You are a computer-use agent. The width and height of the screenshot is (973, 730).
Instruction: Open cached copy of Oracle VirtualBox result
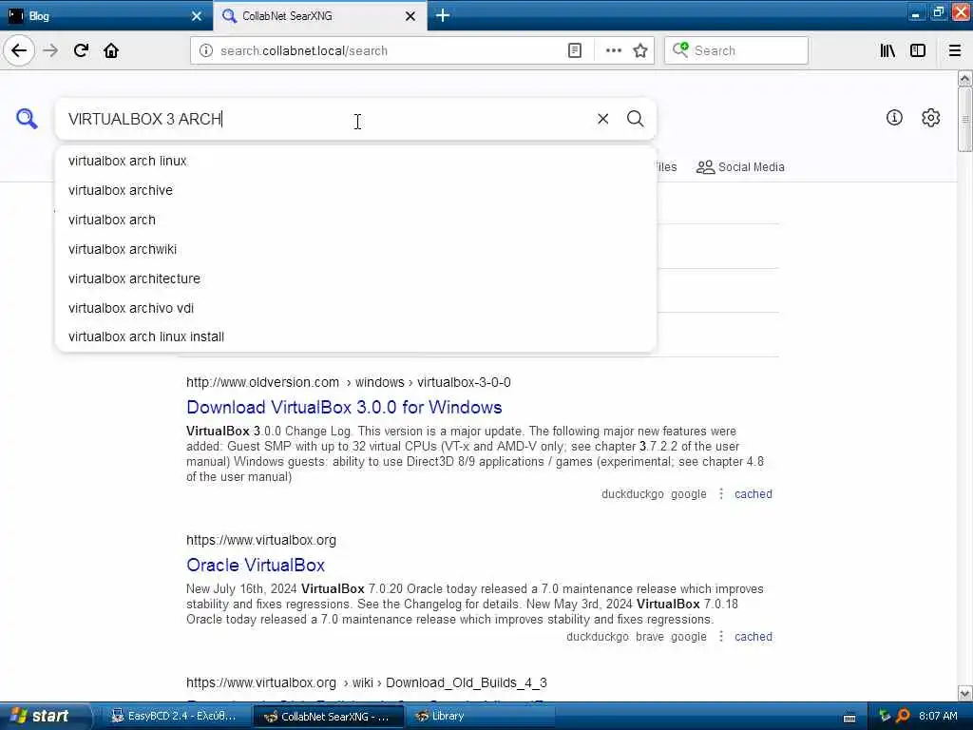(x=754, y=636)
